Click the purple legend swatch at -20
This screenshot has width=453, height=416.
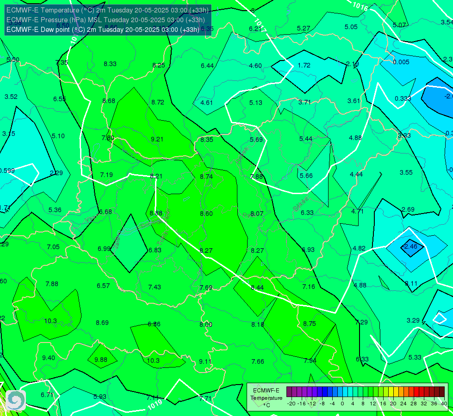pyautogui.click(x=289, y=392)
